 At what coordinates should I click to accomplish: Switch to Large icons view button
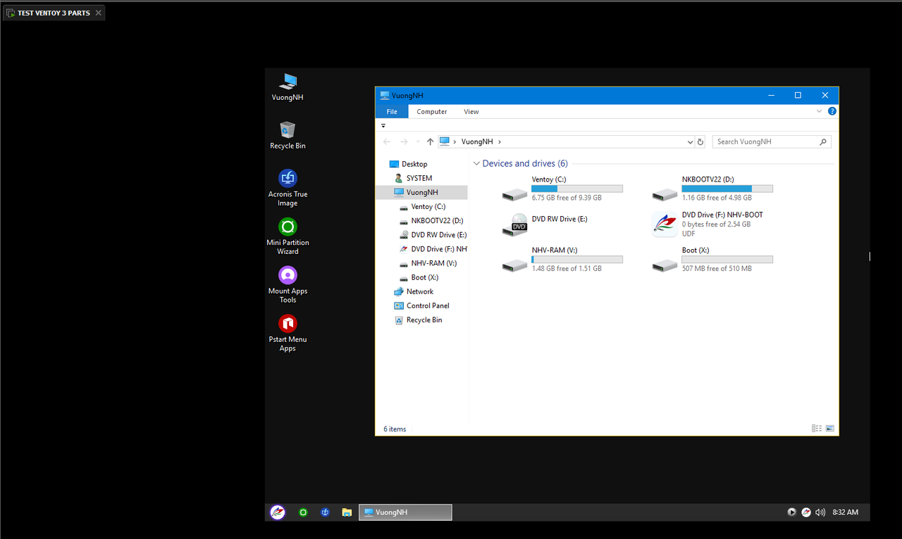(829, 428)
